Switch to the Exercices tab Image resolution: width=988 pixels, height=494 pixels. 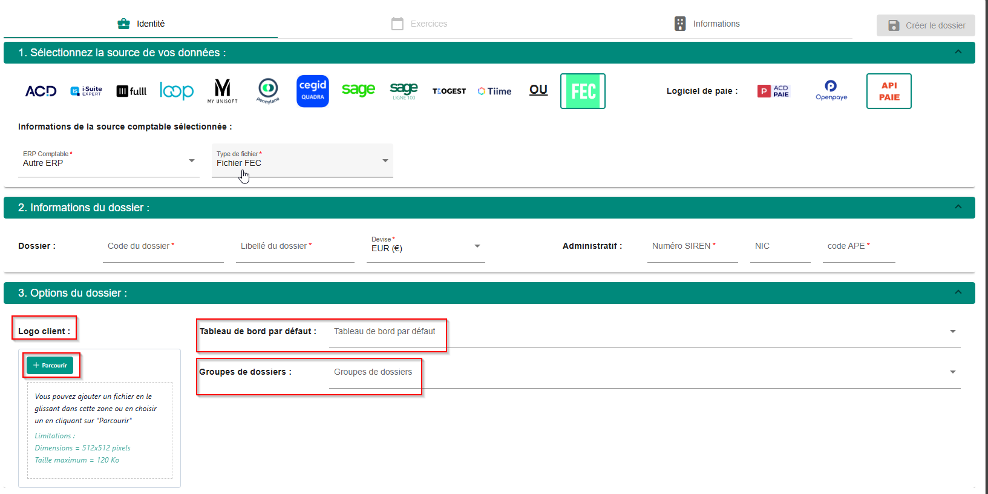coord(419,24)
